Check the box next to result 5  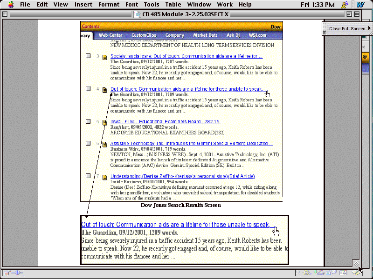88,121
